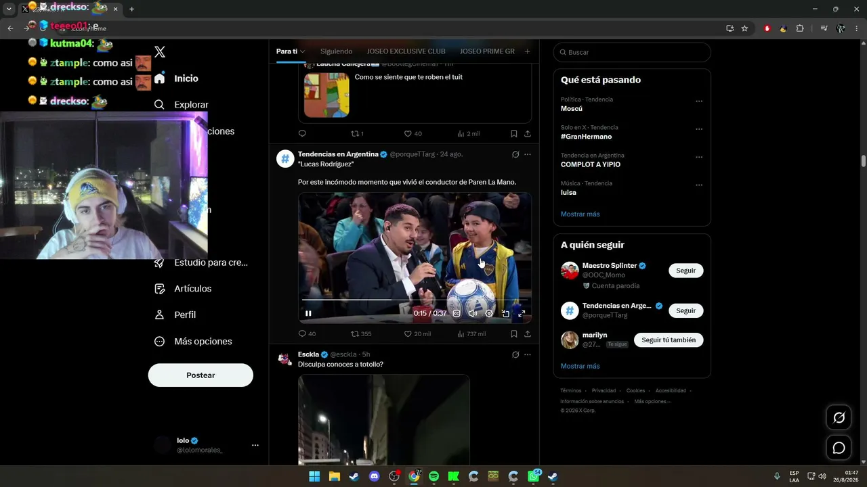The width and height of the screenshot is (867, 487).
Task: Open account menu dots beside lolo
Action: tap(255, 445)
